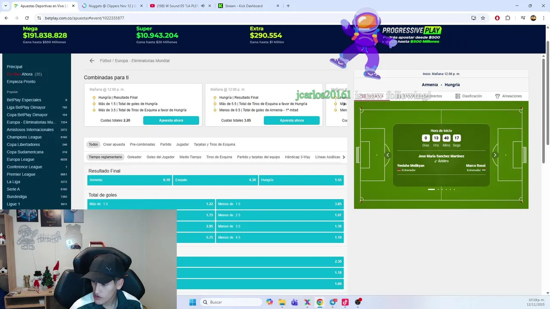Screen dimensions: 550x309
Task: Open the Windows Start menu
Action: (192, 302)
